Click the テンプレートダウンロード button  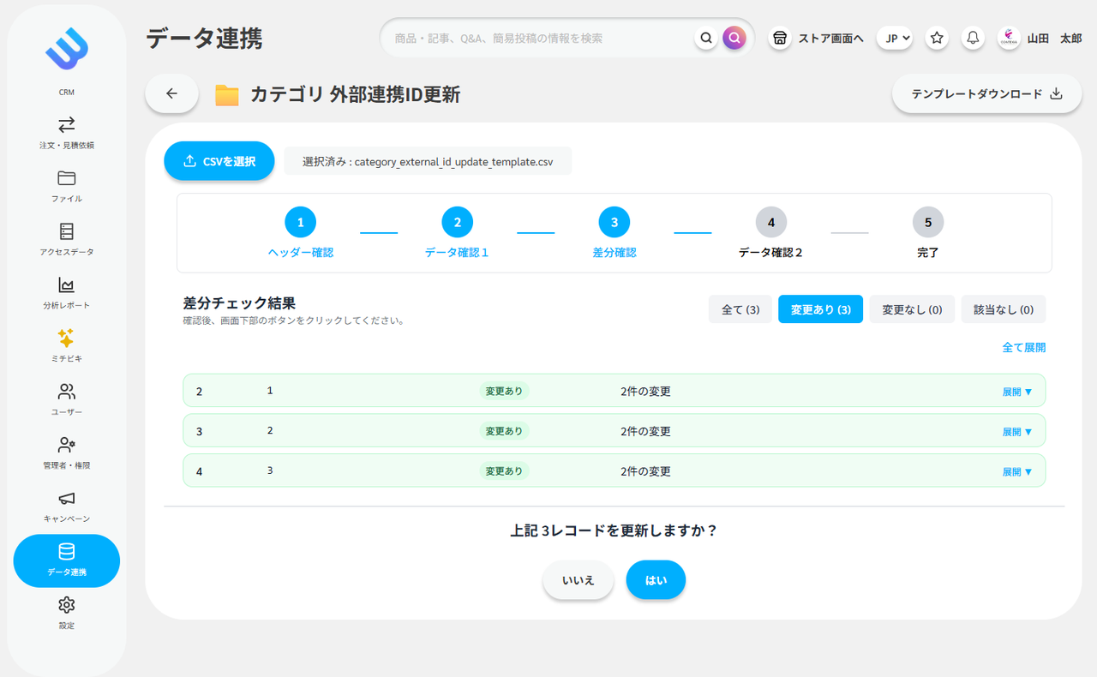[986, 93]
